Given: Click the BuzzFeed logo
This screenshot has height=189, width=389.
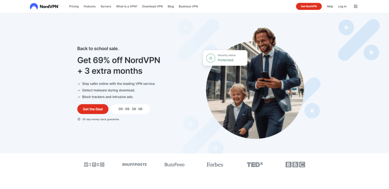Looking at the screenshot, I should click(x=174, y=164).
